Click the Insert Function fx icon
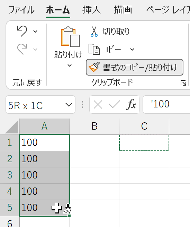 click(x=131, y=105)
